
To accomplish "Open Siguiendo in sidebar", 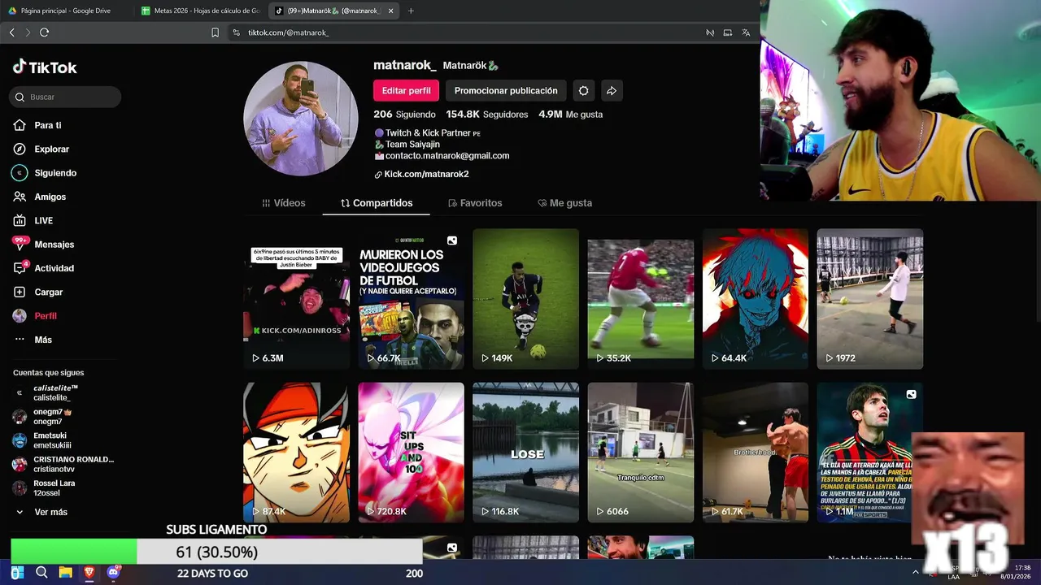I will click(x=45, y=173).
